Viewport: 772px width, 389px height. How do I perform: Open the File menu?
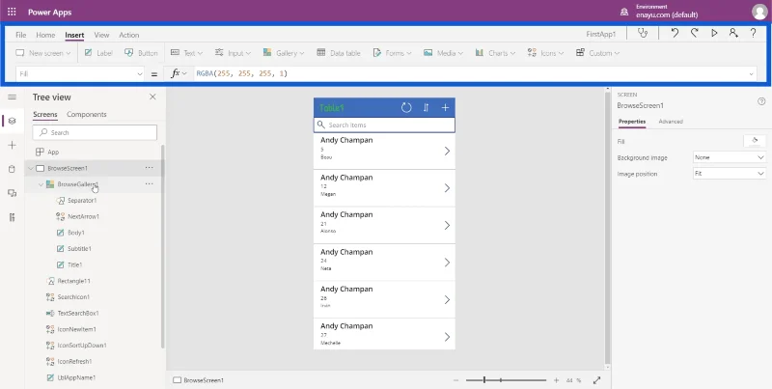tap(20, 35)
